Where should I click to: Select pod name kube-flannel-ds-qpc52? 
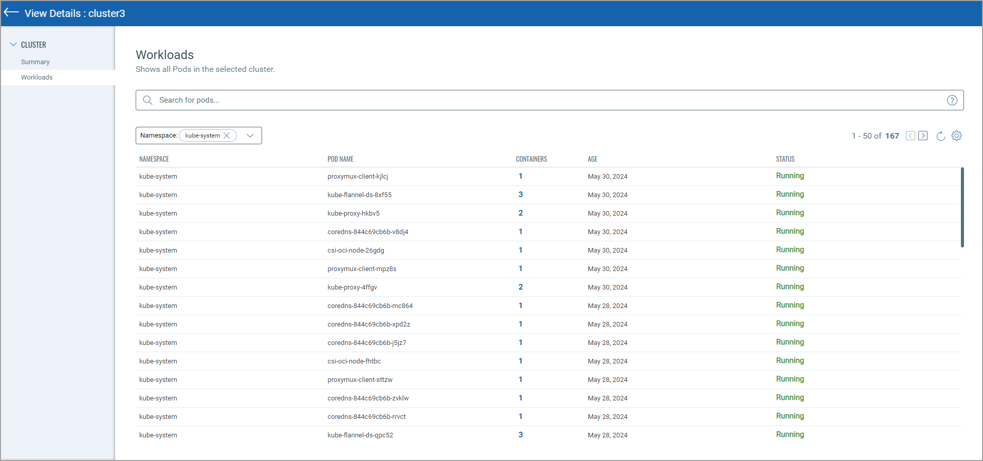point(360,435)
